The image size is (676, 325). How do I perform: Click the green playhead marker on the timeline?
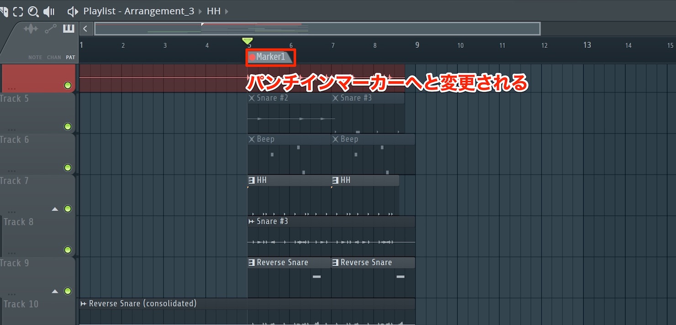click(x=247, y=41)
